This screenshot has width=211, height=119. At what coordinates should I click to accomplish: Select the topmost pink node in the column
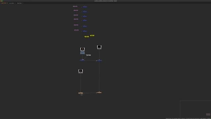click(x=75, y=6)
